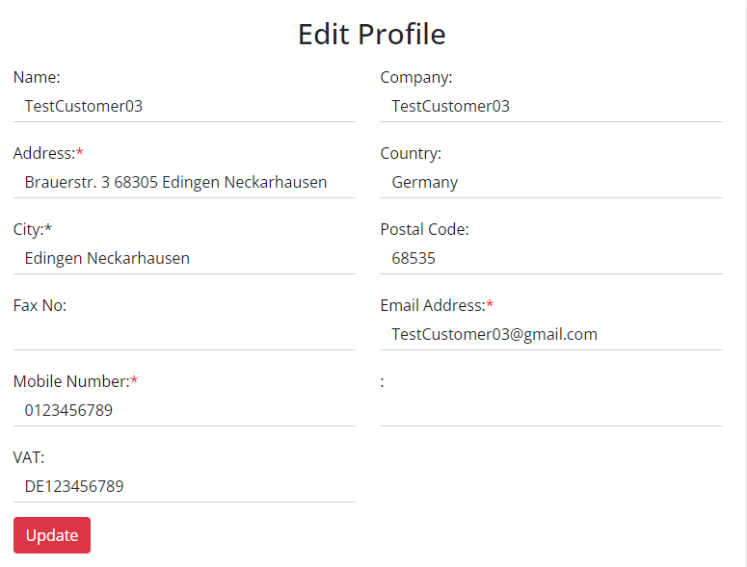Click the "Company:" label text
The image size is (747, 567).
(416, 77)
